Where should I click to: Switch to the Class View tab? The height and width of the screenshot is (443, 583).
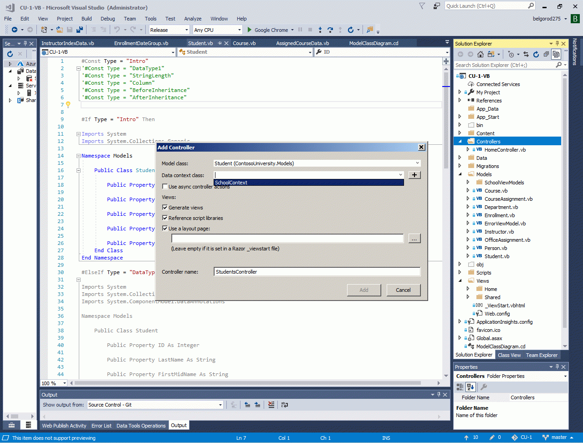[509, 355]
